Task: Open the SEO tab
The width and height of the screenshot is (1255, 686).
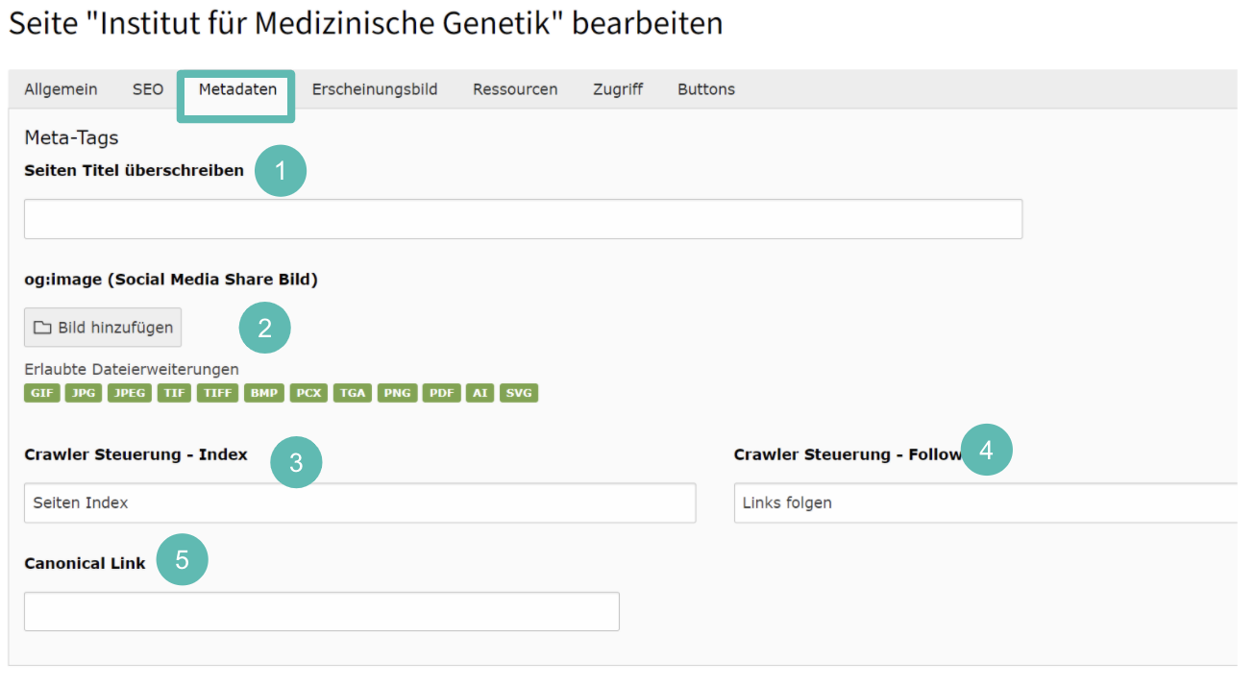Action: 148,89
